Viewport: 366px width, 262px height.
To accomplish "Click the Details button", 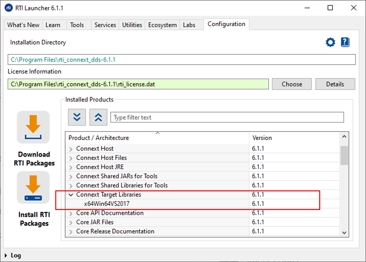I will click(335, 84).
